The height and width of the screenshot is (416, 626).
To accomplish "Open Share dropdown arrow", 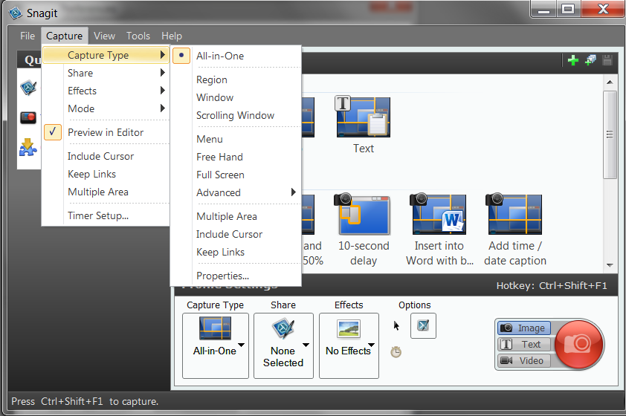I will (306, 345).
